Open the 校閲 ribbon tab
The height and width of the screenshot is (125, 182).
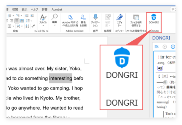click(x=15, y=9)
